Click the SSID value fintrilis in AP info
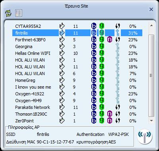The image size is (159, 151). click(43, 134)
